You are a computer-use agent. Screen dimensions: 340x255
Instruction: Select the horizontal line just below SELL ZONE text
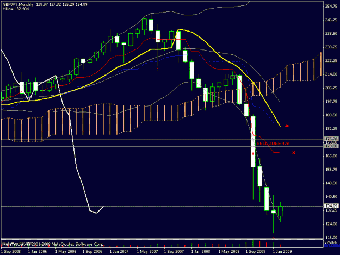tap(162, 147)
